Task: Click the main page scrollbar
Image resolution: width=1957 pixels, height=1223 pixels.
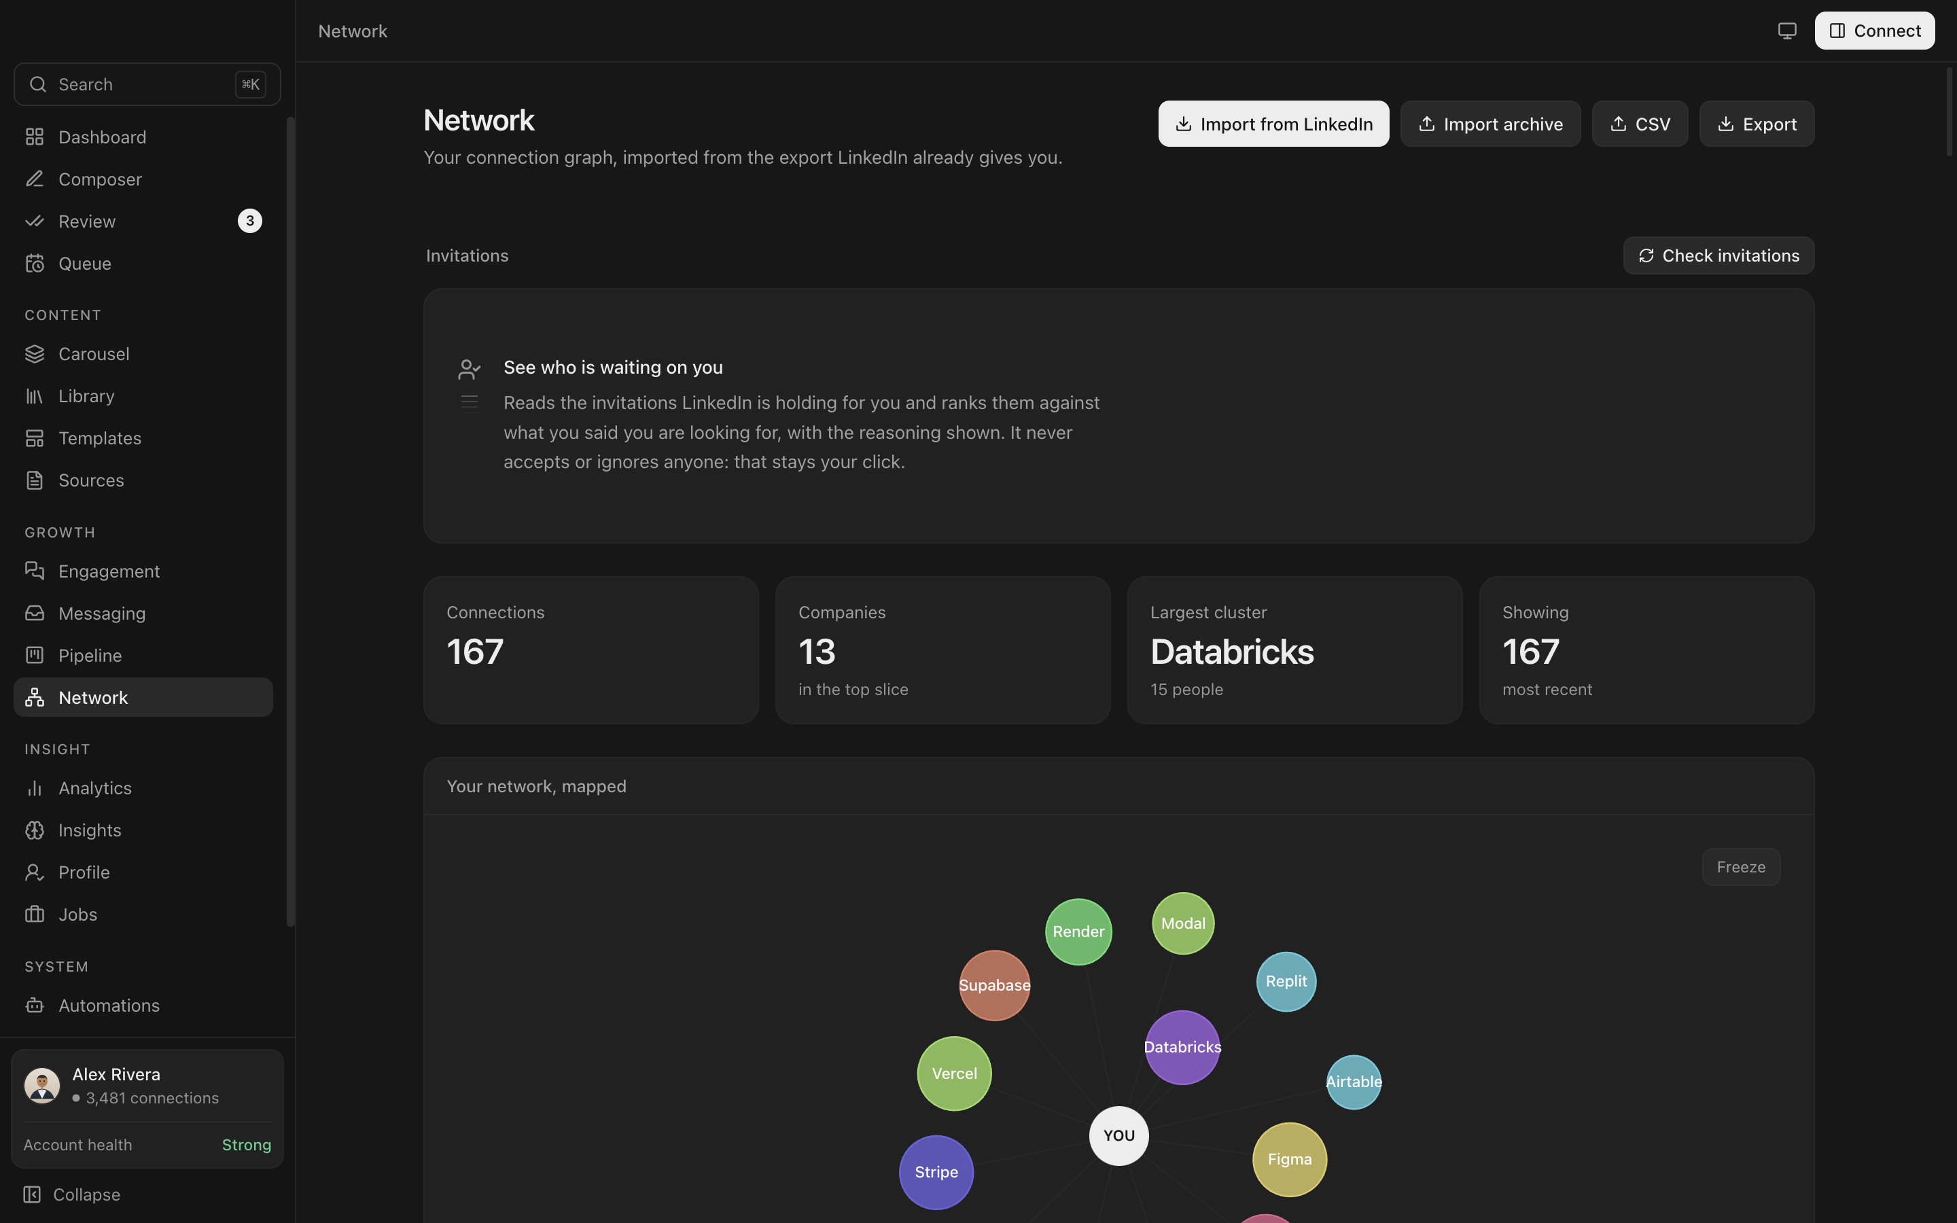Action: point(1950,111)
